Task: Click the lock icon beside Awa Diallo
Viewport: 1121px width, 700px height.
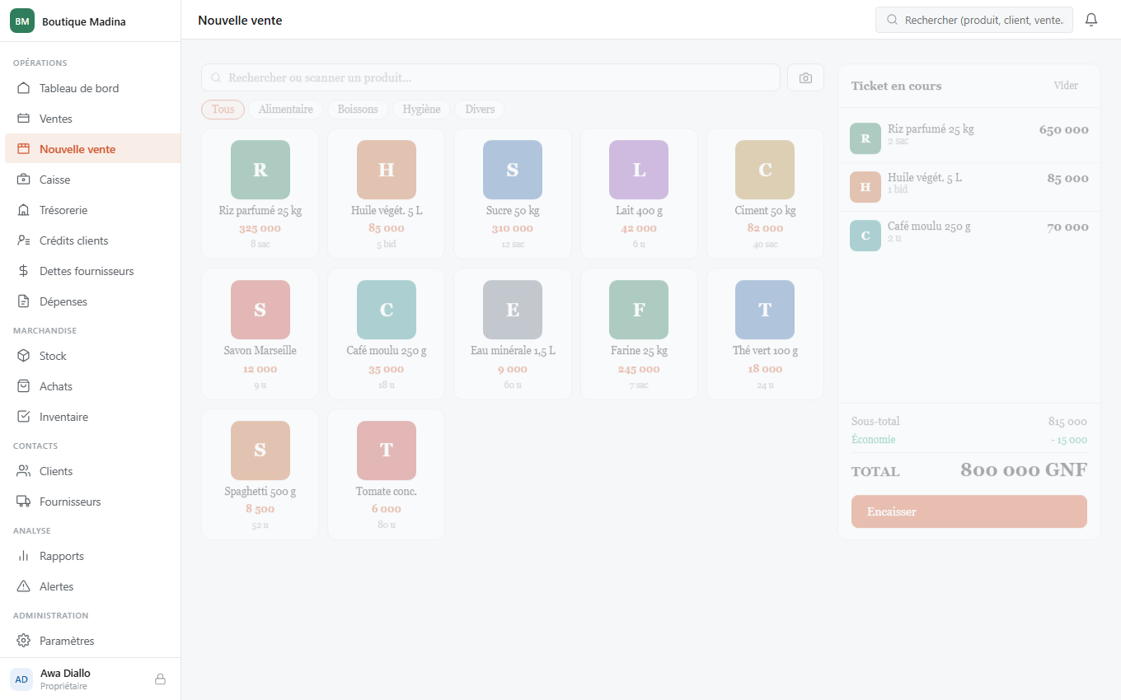Action: 161,679
